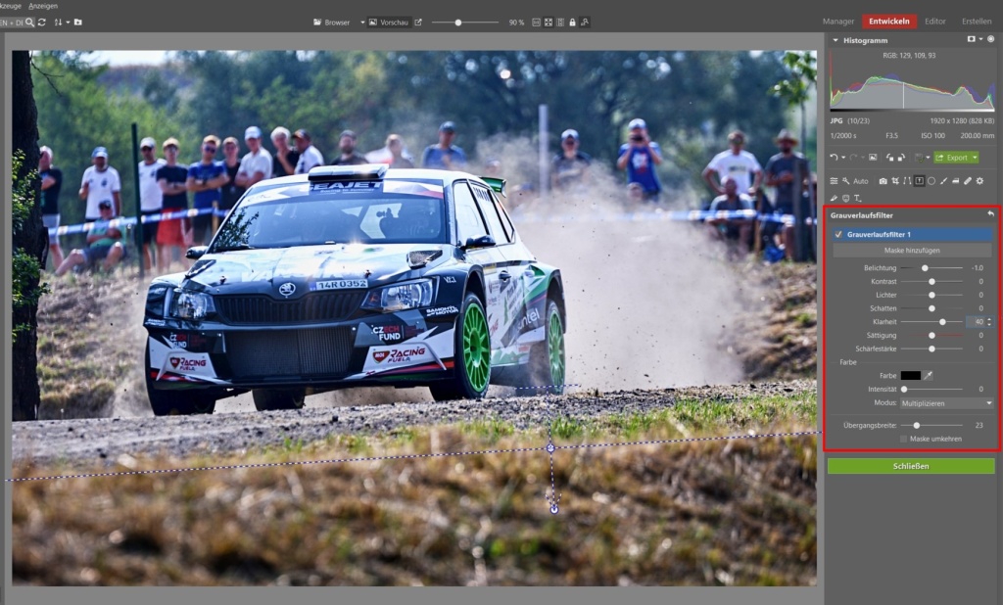Image resolution: width=1003 pixels, height=605 pixels.
Task: Select the filter brush tool
Action: pos(943,181)
